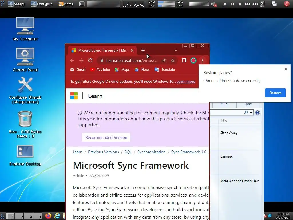Screen dimensions: 293x220
Task: Toggle Chrome side panel
Action: (184, 61)
